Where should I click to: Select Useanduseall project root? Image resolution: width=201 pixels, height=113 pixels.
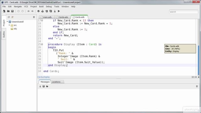(16, 22)
